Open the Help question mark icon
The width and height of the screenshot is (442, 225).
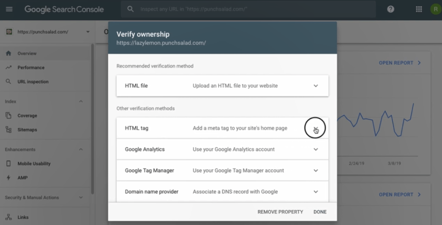click(x=390, y=9)
